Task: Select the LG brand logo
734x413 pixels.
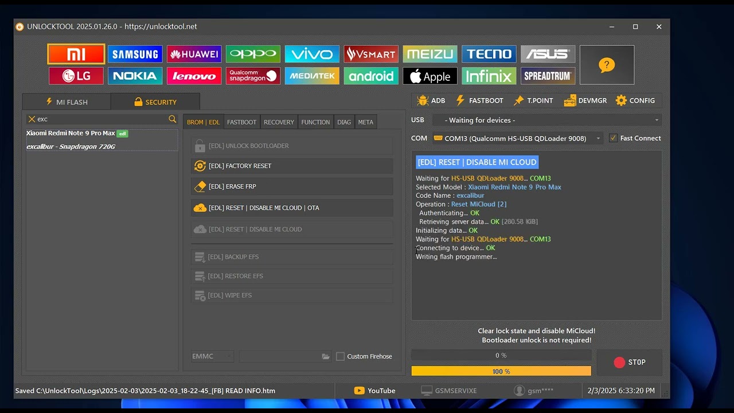Action: (76, 76)
